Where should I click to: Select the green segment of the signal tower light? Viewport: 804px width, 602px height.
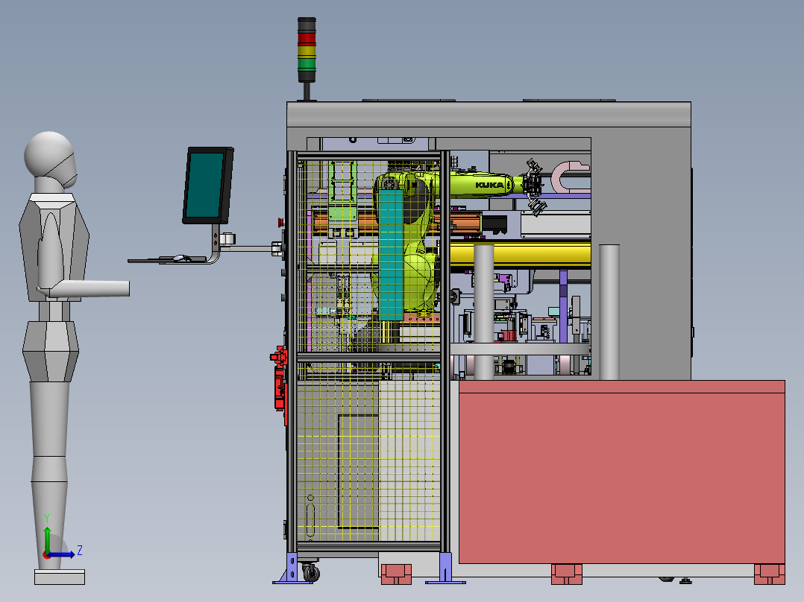pyautogui.click(x=307, y=64)
